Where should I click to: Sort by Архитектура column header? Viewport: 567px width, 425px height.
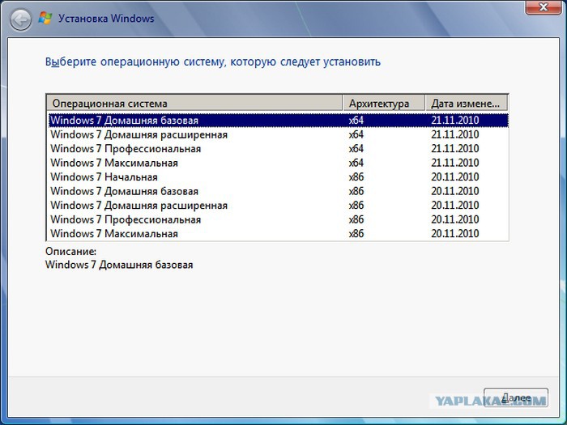coord(384,104)
